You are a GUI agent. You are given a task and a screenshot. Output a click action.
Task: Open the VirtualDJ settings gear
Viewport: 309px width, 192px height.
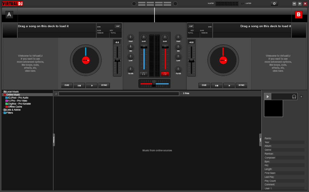274,3
